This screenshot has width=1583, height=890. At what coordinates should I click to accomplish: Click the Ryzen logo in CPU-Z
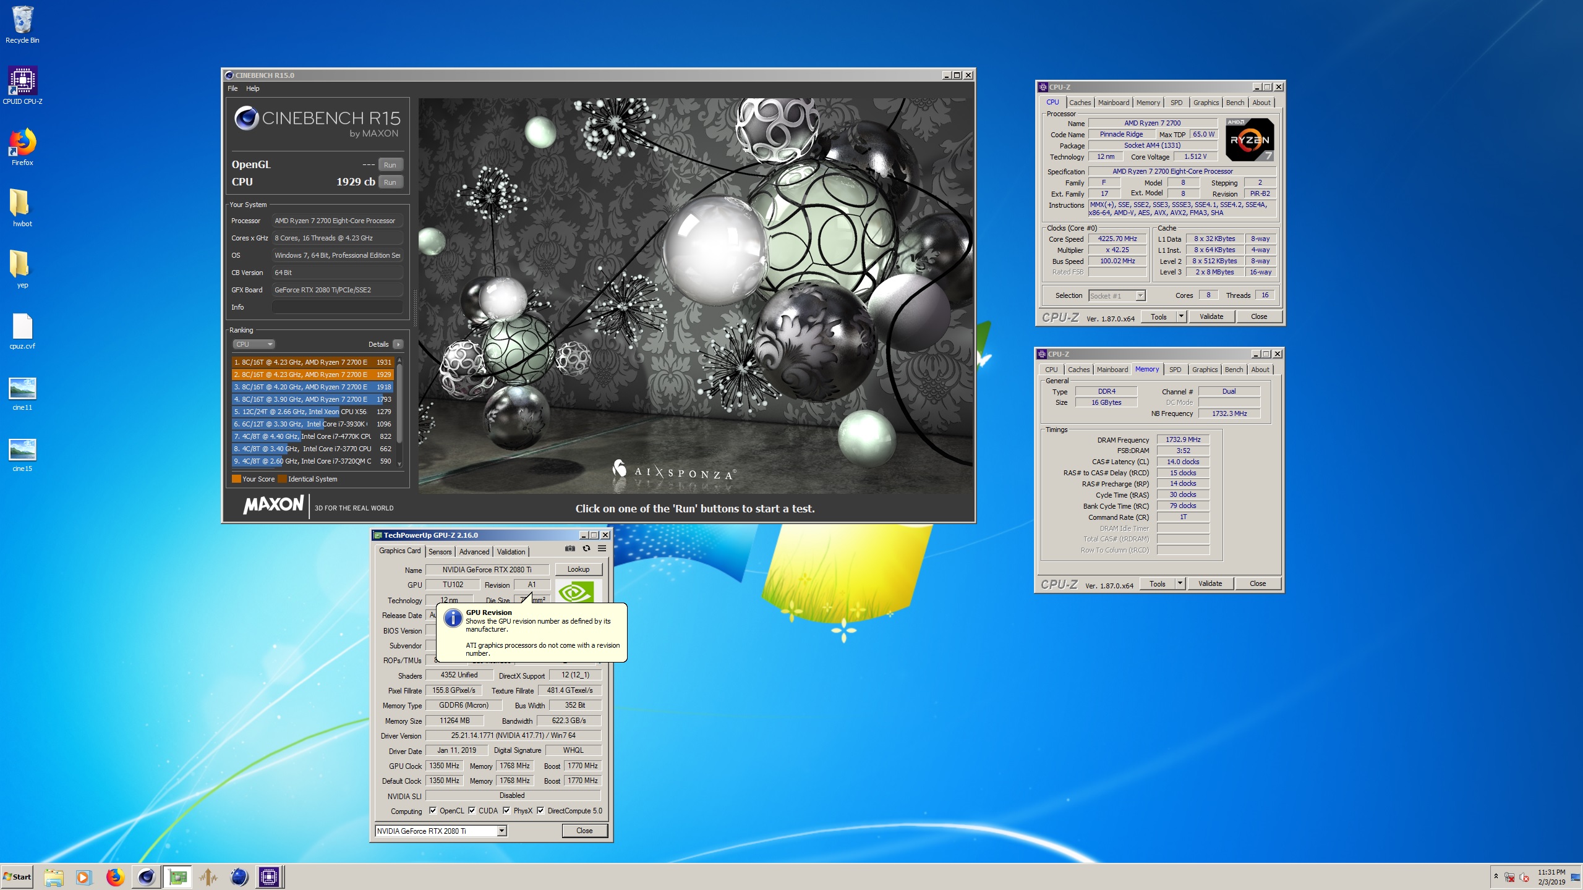pyautogui.click(x=1249, y=140)
